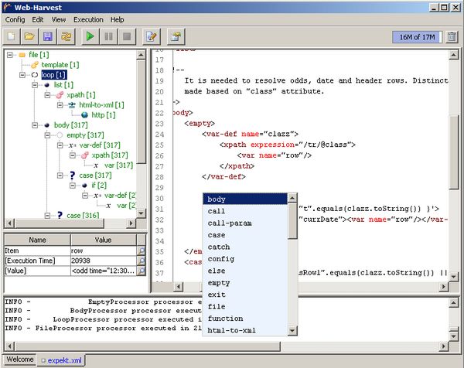This screenshot has width=464, height=368.
Task: Click the 16M of 17M memory indicator
Action: 417,37
